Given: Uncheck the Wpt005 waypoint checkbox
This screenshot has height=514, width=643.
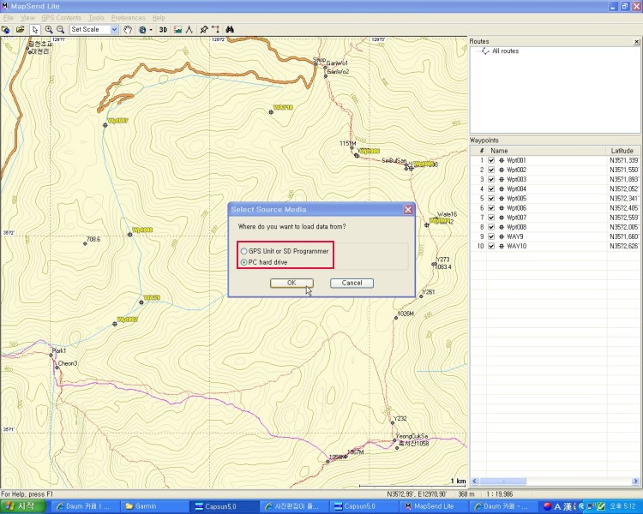Looking at the screenshot, I should click(x=491, y=199).
